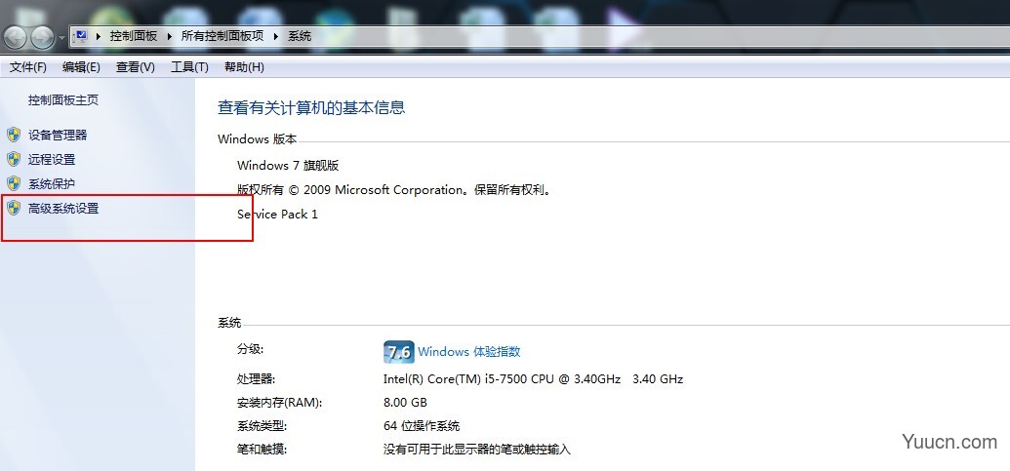The width and height of the screenshot is (1010, 471).
Task: Click the Forward navigation arrow button
Action: [x=43, y=37]
